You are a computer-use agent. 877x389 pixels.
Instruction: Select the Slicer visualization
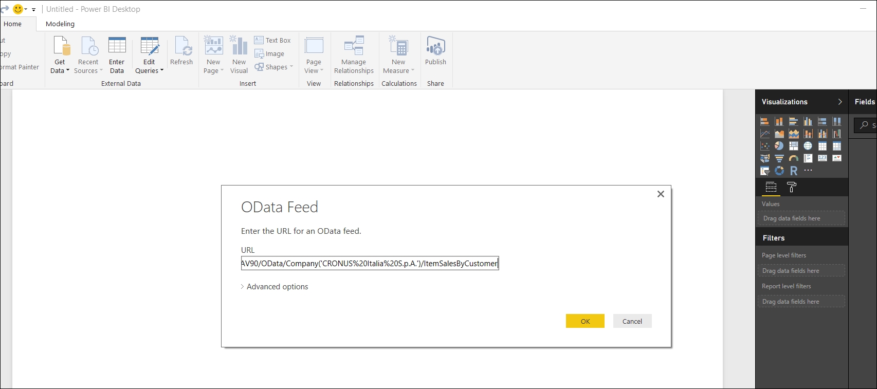764,171
